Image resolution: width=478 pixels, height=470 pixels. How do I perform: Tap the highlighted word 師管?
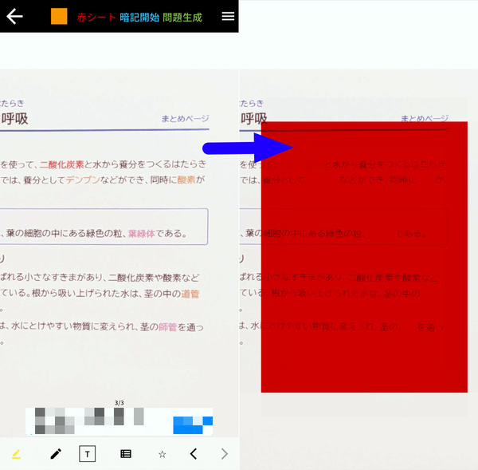167,327
